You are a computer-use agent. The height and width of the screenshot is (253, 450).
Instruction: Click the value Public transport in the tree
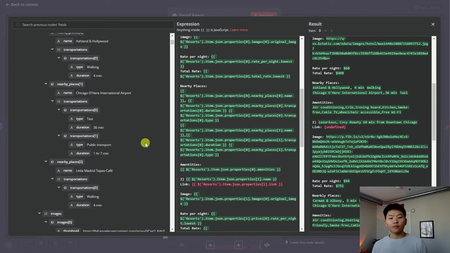click(x=99, y=145)
